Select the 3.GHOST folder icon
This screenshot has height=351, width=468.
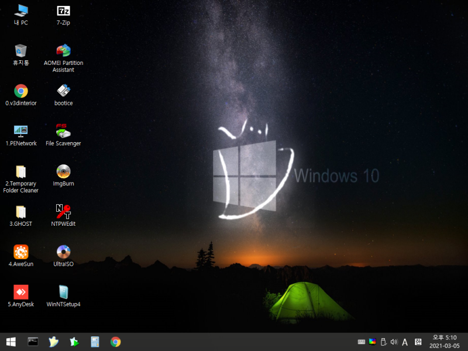point(21,211)
